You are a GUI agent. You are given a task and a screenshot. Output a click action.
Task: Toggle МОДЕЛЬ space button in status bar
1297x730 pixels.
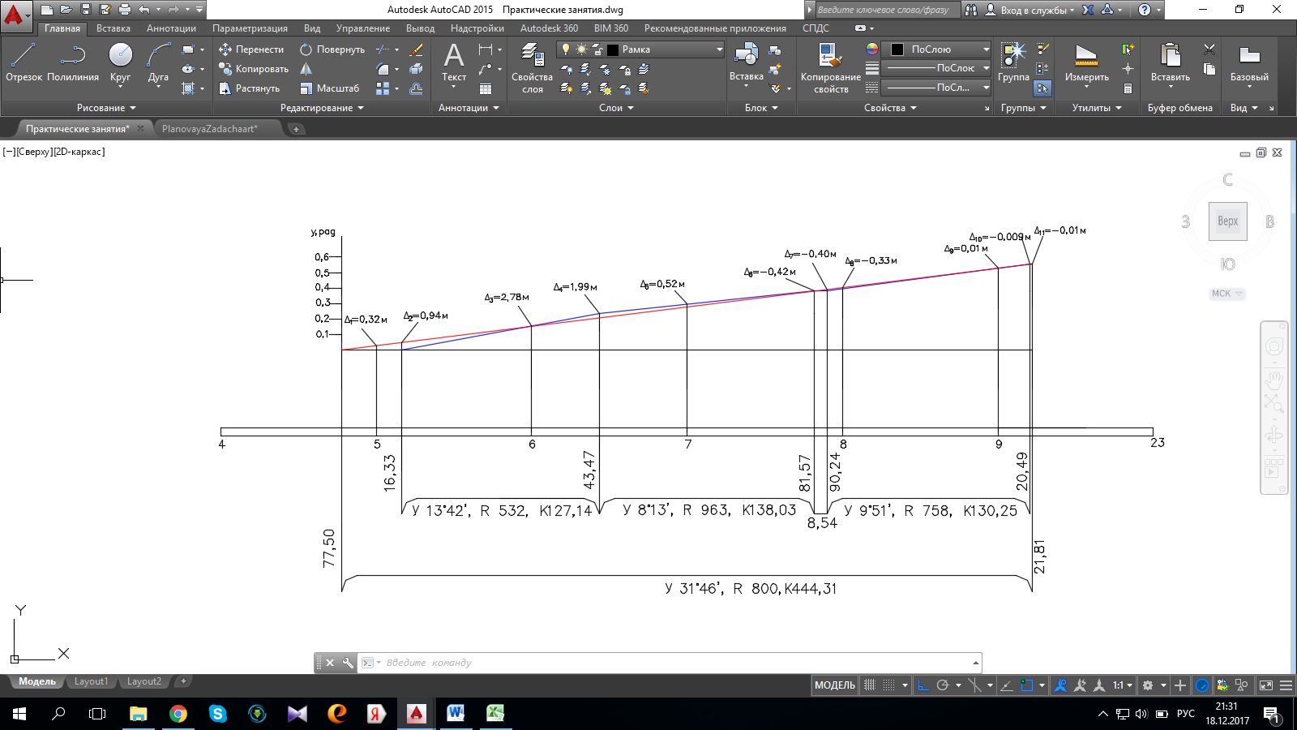[x=834, y=685]
